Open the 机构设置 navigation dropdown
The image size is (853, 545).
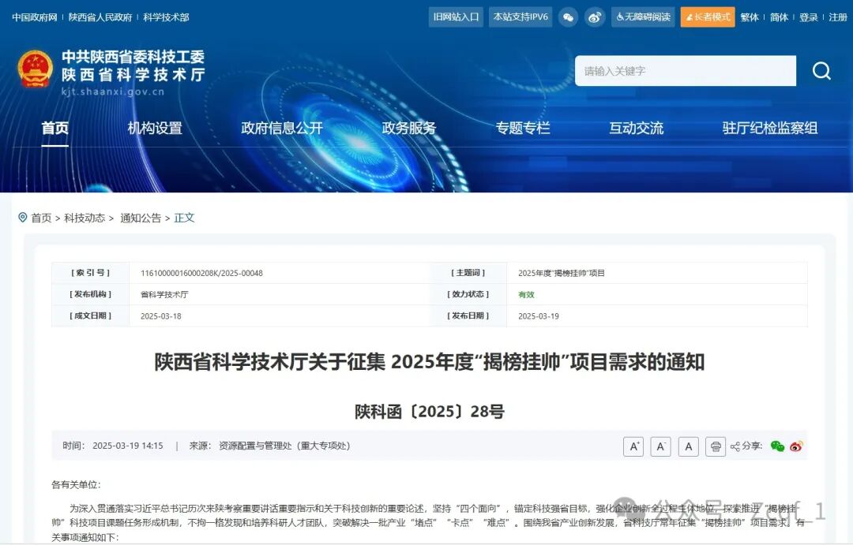(154, 128)
